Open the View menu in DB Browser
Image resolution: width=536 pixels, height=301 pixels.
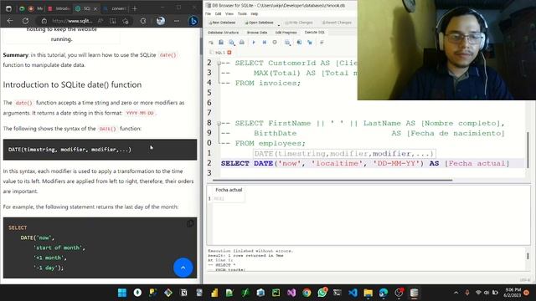pos(229,13)
